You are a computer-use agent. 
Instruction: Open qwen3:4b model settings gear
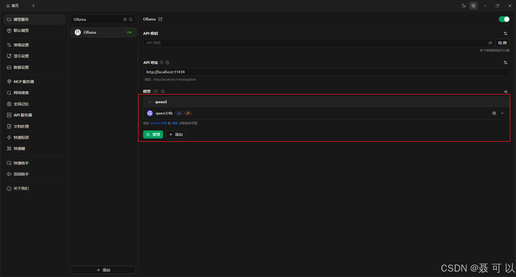[494, 113]
